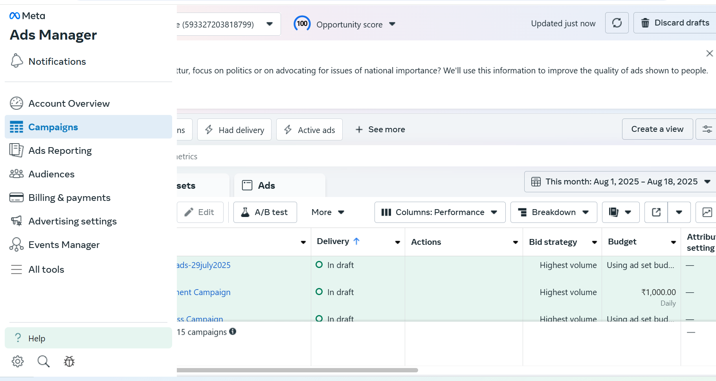Refresh the campaign data

(x=617, y=23)
